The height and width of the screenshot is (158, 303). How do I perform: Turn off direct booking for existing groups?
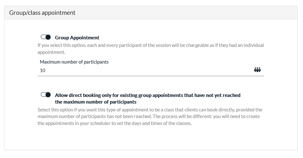coord(46,95)
